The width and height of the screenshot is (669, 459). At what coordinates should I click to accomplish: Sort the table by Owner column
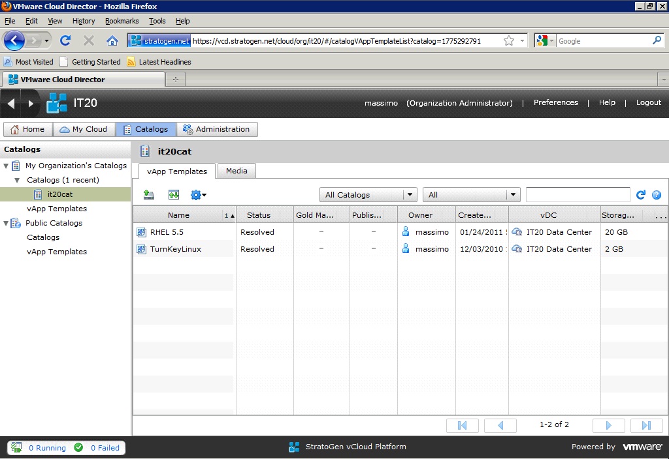[426, 215]
